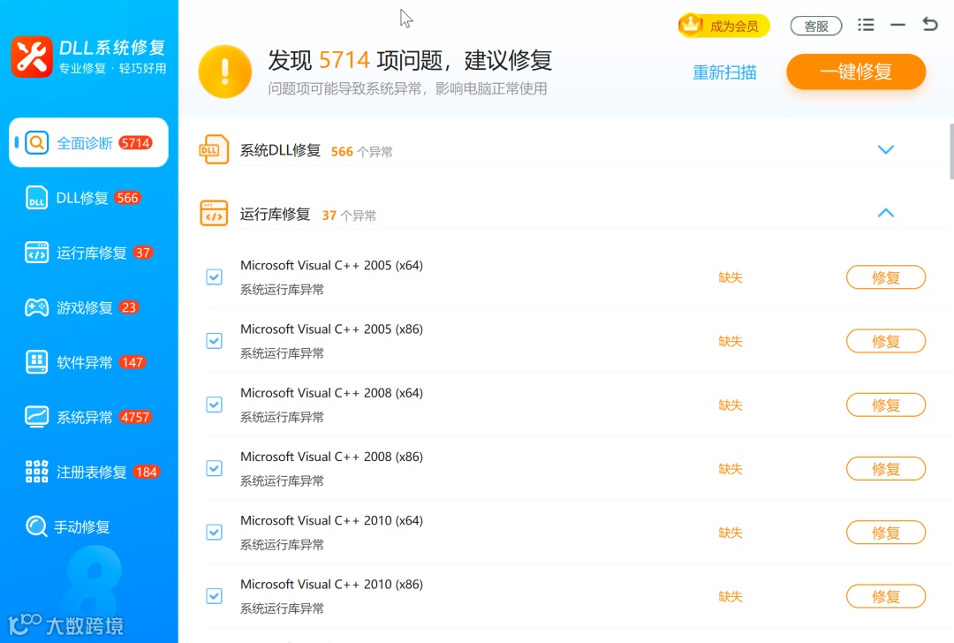This screenshot has width=954, height=643.
Task: Click the 系统DLL修复 section DLL icon
Action: tap(214, 149)
